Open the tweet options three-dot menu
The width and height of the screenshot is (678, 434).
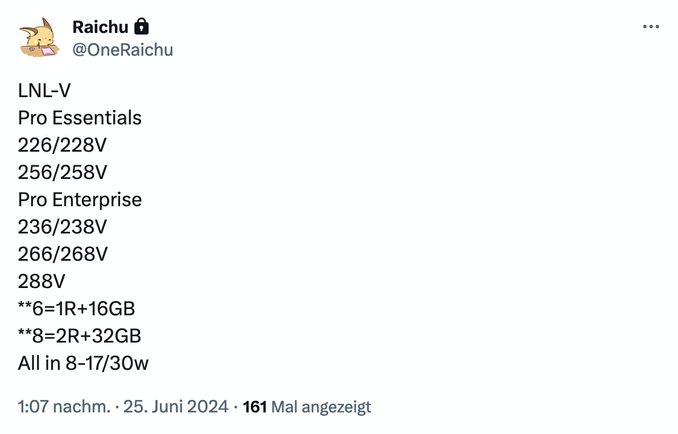[651, 26]
